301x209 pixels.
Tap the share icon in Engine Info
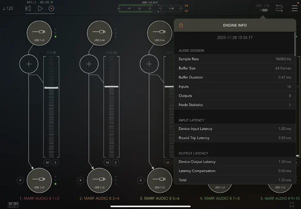pos(181,25)
